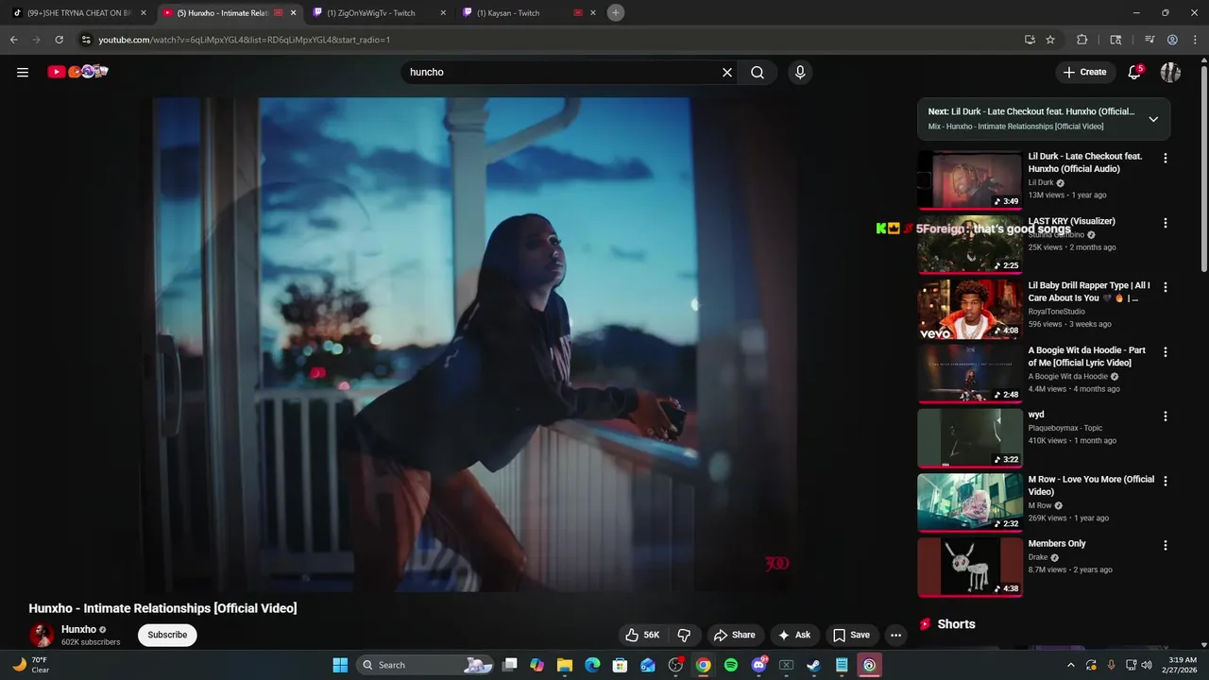Play Lil Durk Late Checkout thumbnail

click(x=970, y=179)
